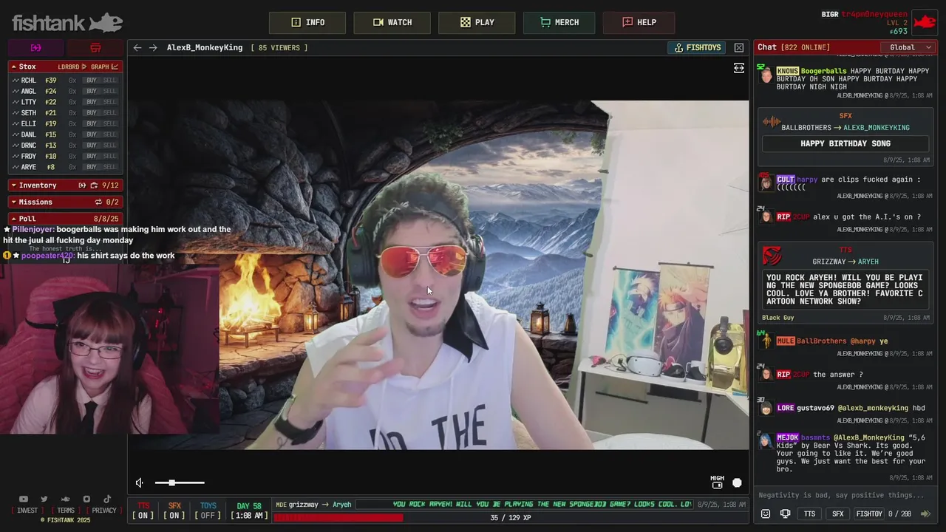Buy RCHL stock
Screen dimensions: 946x532
[92, 81]
